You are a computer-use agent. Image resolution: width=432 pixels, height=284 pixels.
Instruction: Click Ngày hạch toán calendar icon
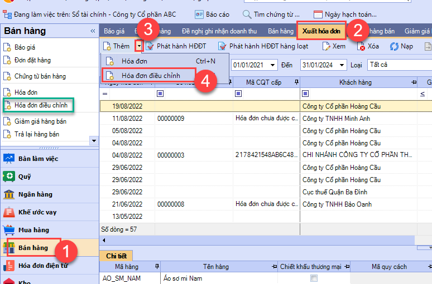[x=318, y=14]
